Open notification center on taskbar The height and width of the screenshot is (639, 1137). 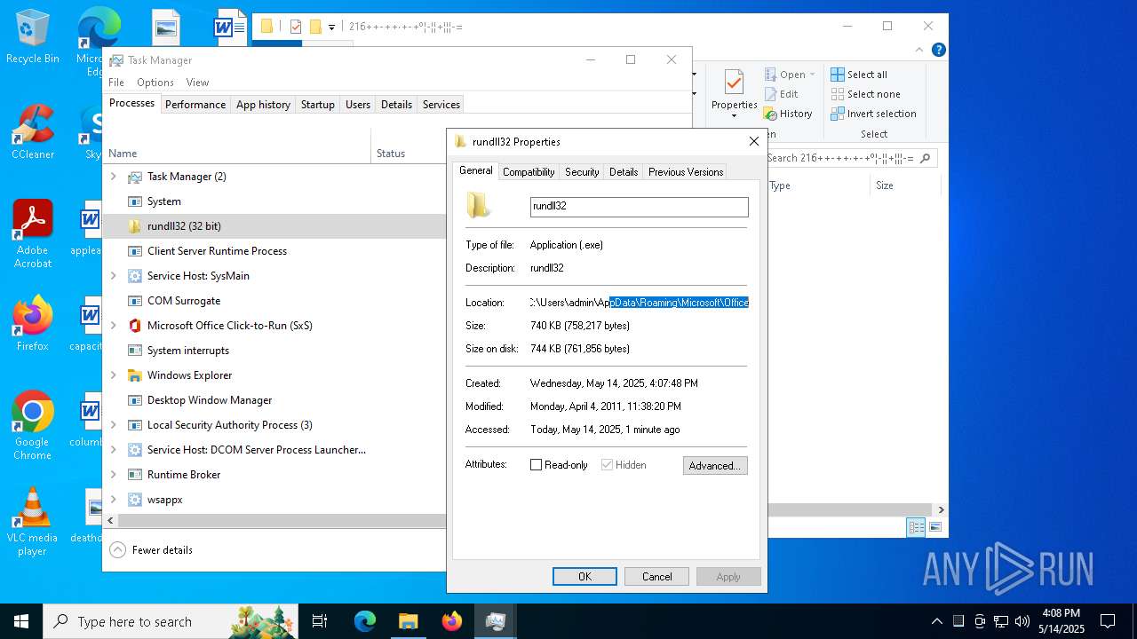tap(1108, 621)
